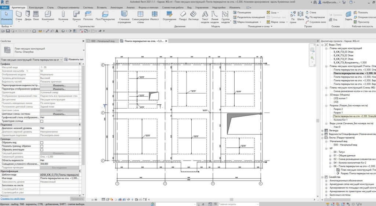This screenshot has width=376, height=206.
Task: Click the Пандус (Ramp) tool
Action: pos(182,15)
